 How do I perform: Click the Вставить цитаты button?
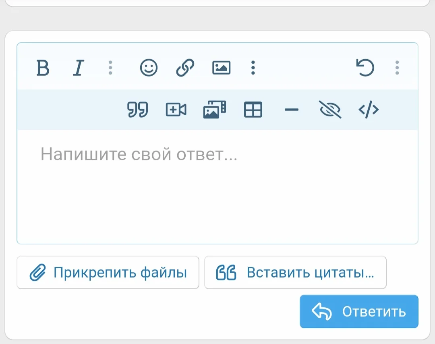[295, 273]
